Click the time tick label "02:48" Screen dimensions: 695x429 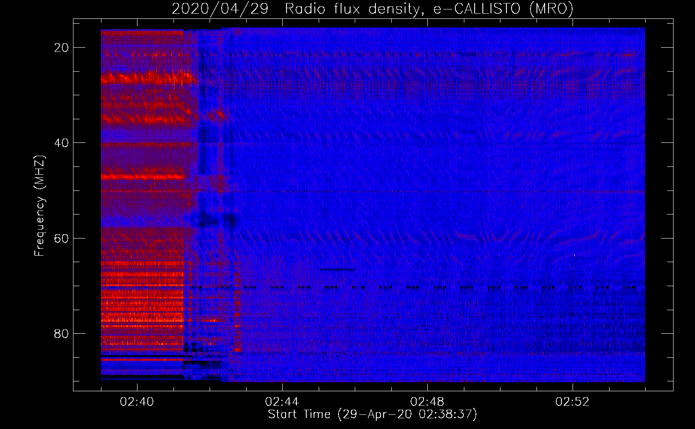pos(427,402)
